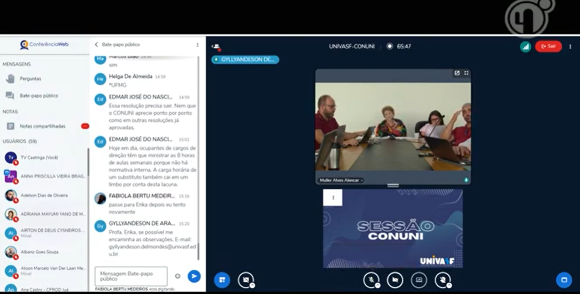
Task: Click the presentation button at bottom-right
Action: pyautogui.click(x=563, y=280)
